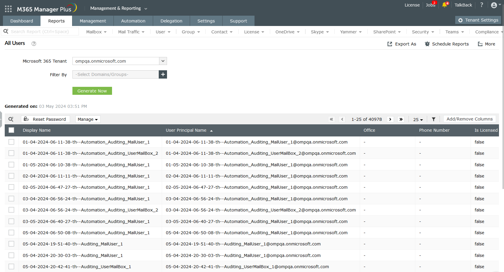Click the Generate Now button
Image resolution: width=504 pixels, height=272 pixels.
pos(92,91)
